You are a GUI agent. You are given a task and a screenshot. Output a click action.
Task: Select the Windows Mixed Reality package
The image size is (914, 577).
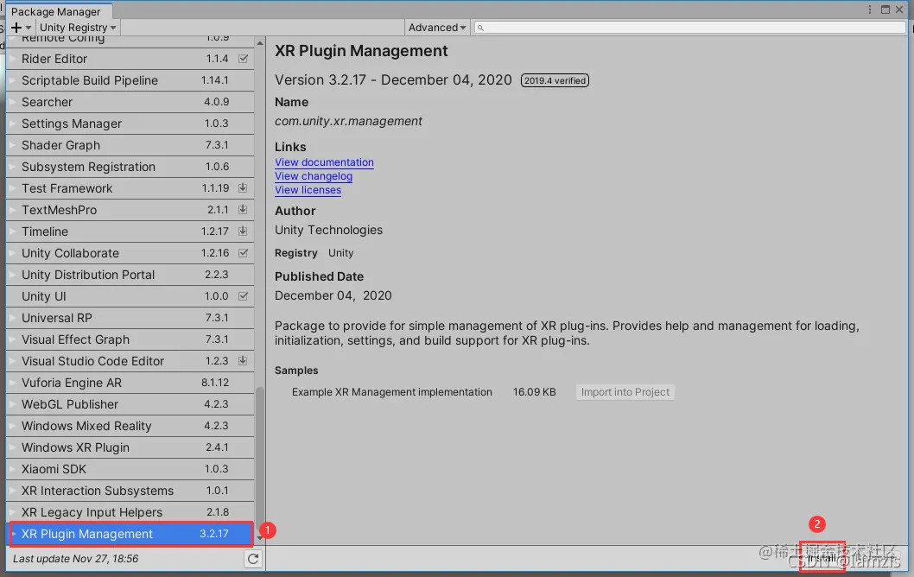coord(130,426)
